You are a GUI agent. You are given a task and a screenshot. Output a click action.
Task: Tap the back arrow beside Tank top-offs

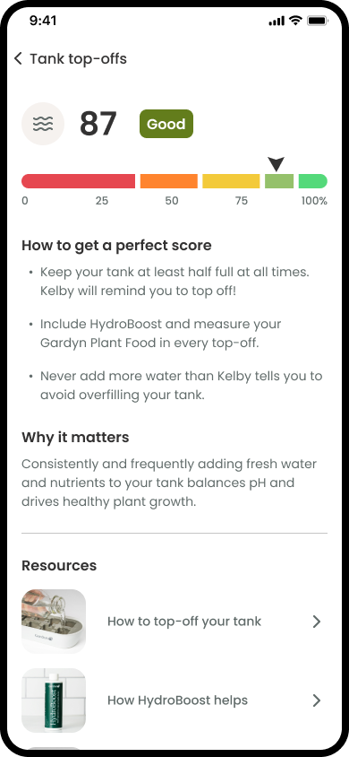coord(18,59)
